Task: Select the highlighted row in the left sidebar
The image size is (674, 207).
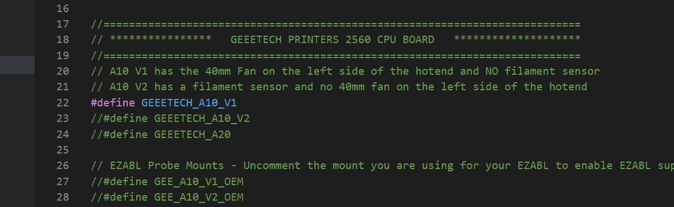Action: click(17, 64)
